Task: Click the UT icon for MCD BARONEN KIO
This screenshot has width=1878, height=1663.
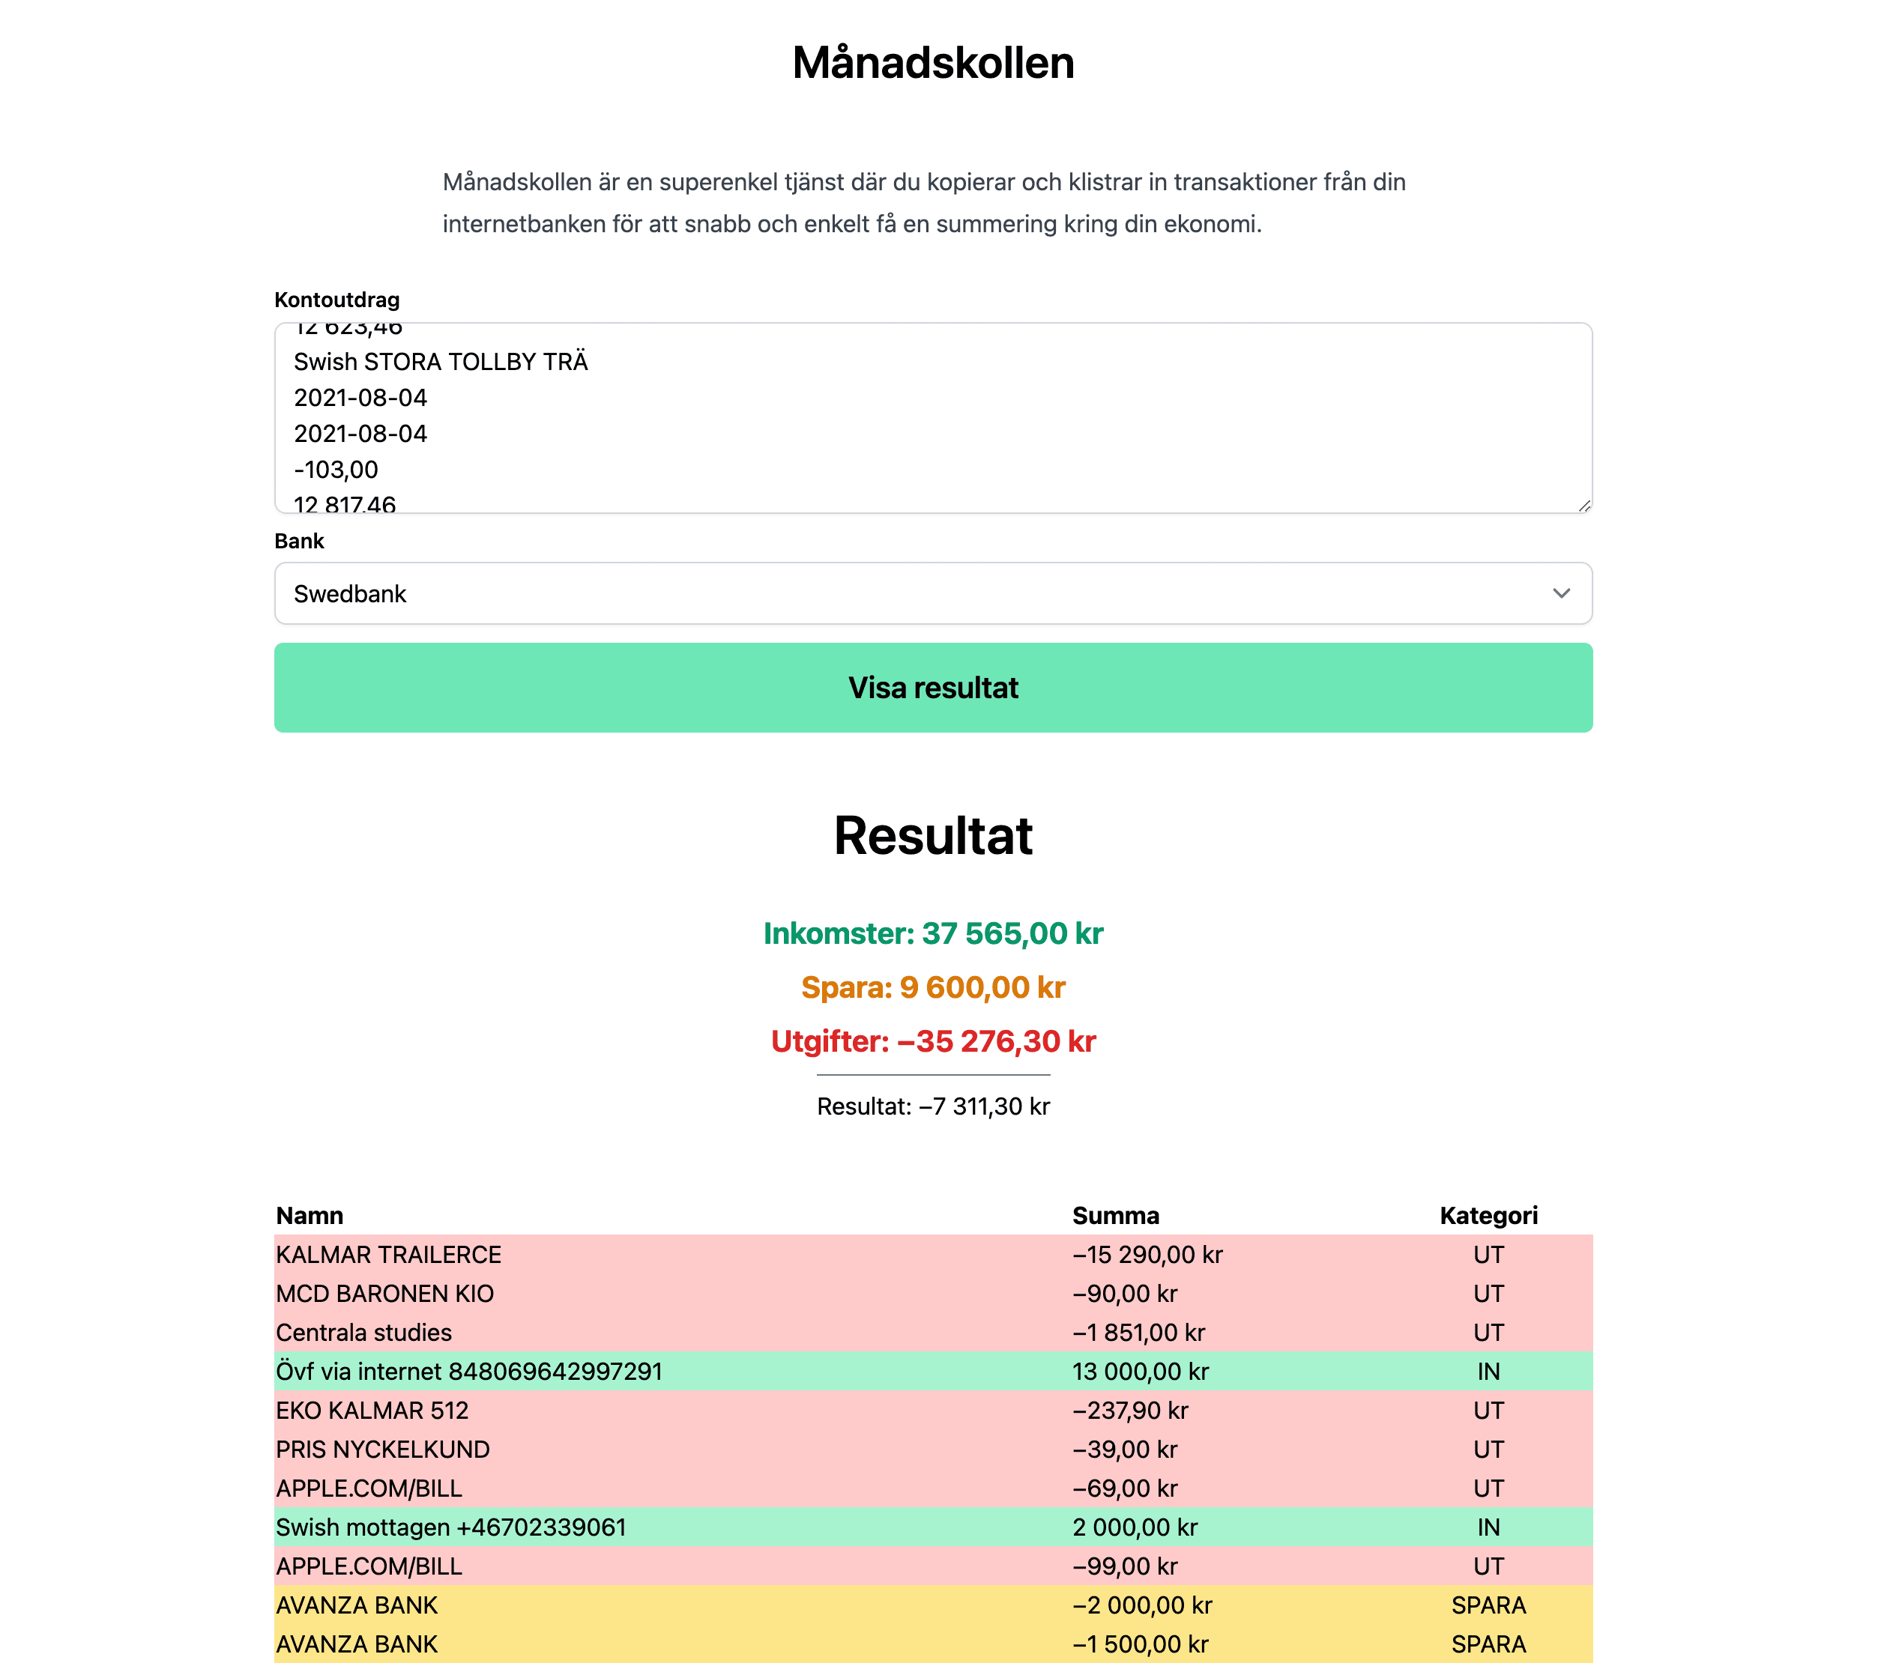Action: 1490,1294
